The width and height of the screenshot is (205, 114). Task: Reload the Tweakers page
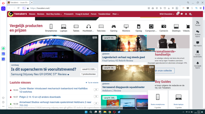[18, 8]
